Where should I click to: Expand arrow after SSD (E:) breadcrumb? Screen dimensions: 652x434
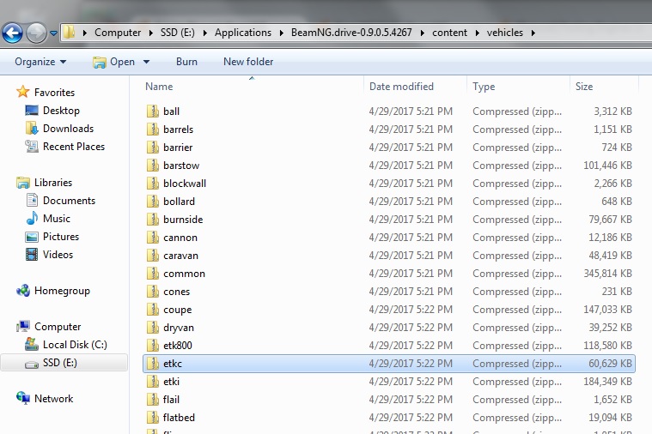coord(205,33)
